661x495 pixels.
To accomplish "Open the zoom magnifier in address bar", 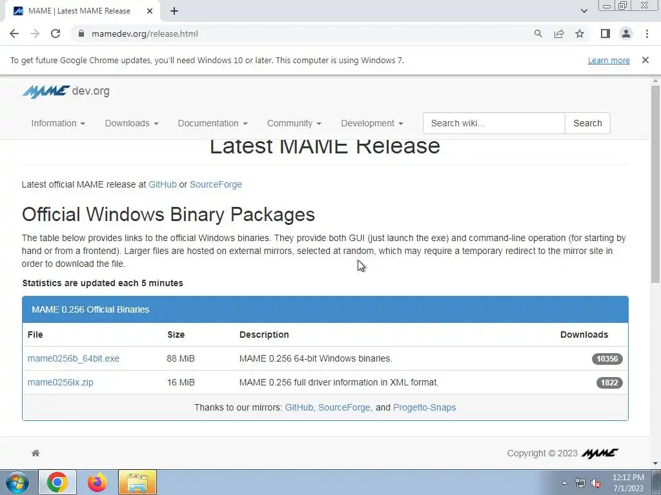I will (x=538, y=34).
